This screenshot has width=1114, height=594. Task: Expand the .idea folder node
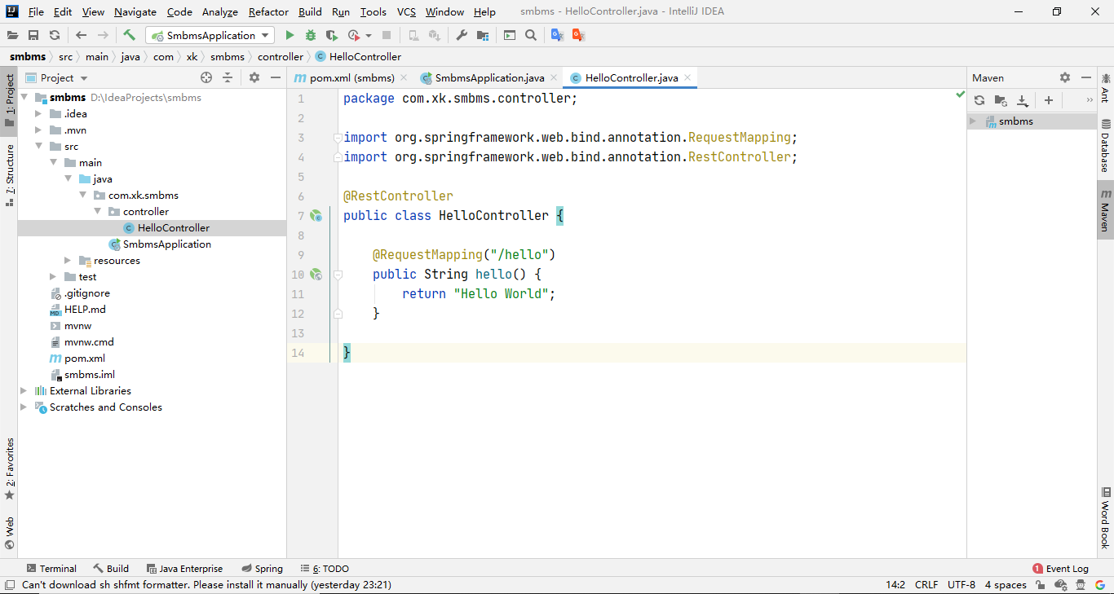38,114
